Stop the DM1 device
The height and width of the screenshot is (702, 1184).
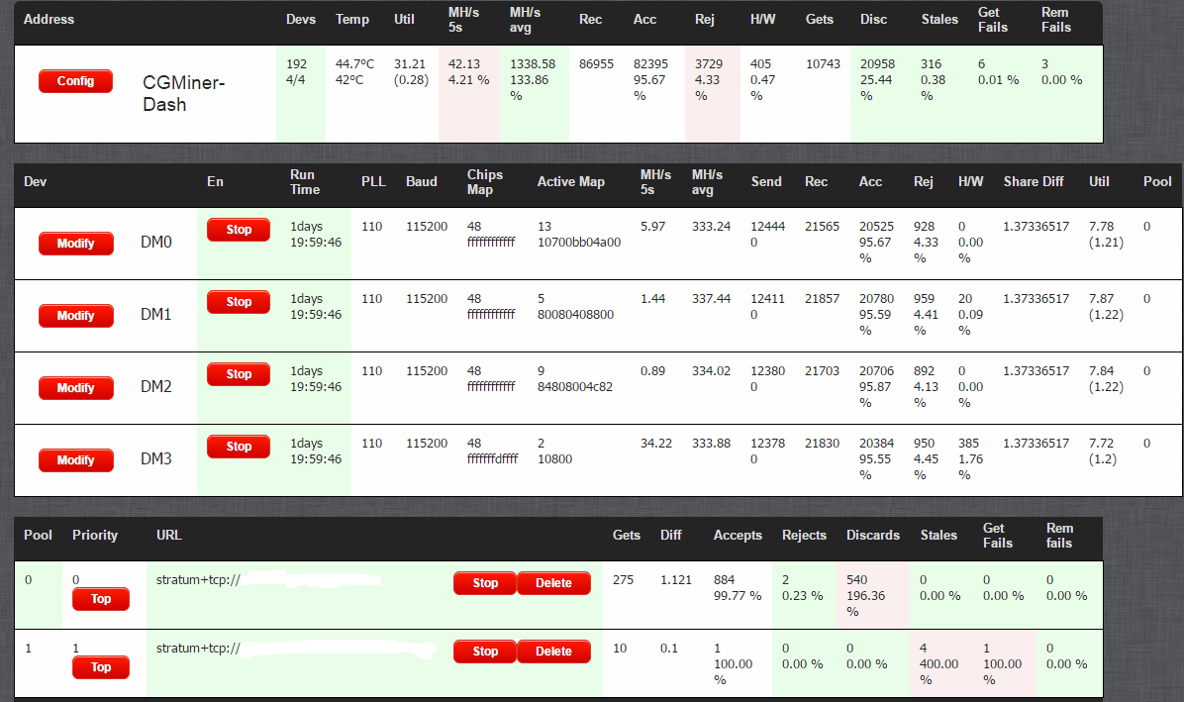pos(239,302)
